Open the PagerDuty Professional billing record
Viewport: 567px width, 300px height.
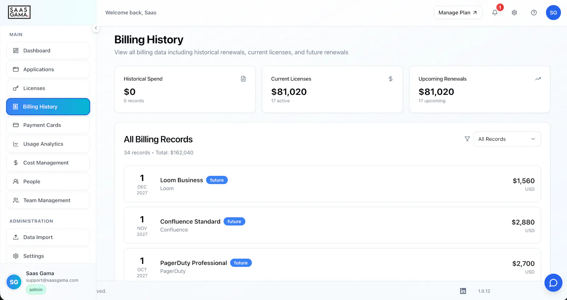[x=332, y=265]
